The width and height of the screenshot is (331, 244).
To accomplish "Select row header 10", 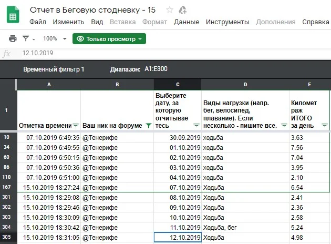I will [6, 137].
